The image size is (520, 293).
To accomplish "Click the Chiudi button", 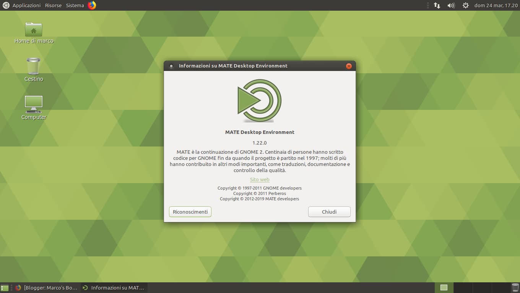I will (x=329, y=212).
